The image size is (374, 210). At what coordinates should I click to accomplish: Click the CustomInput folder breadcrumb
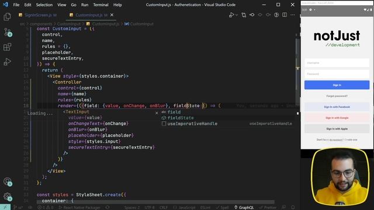pos(69,24)
